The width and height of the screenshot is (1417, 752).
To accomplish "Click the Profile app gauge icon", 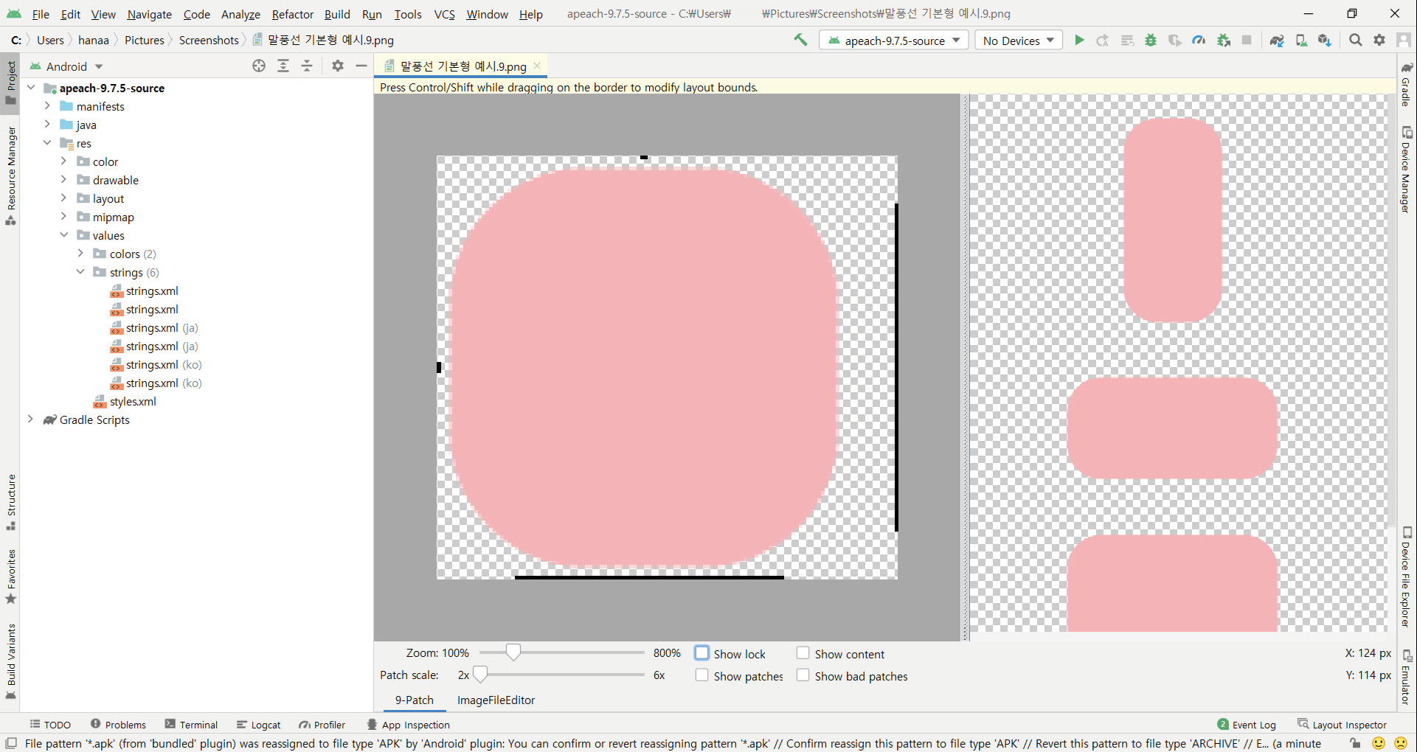I will [x=1199, y=40].
